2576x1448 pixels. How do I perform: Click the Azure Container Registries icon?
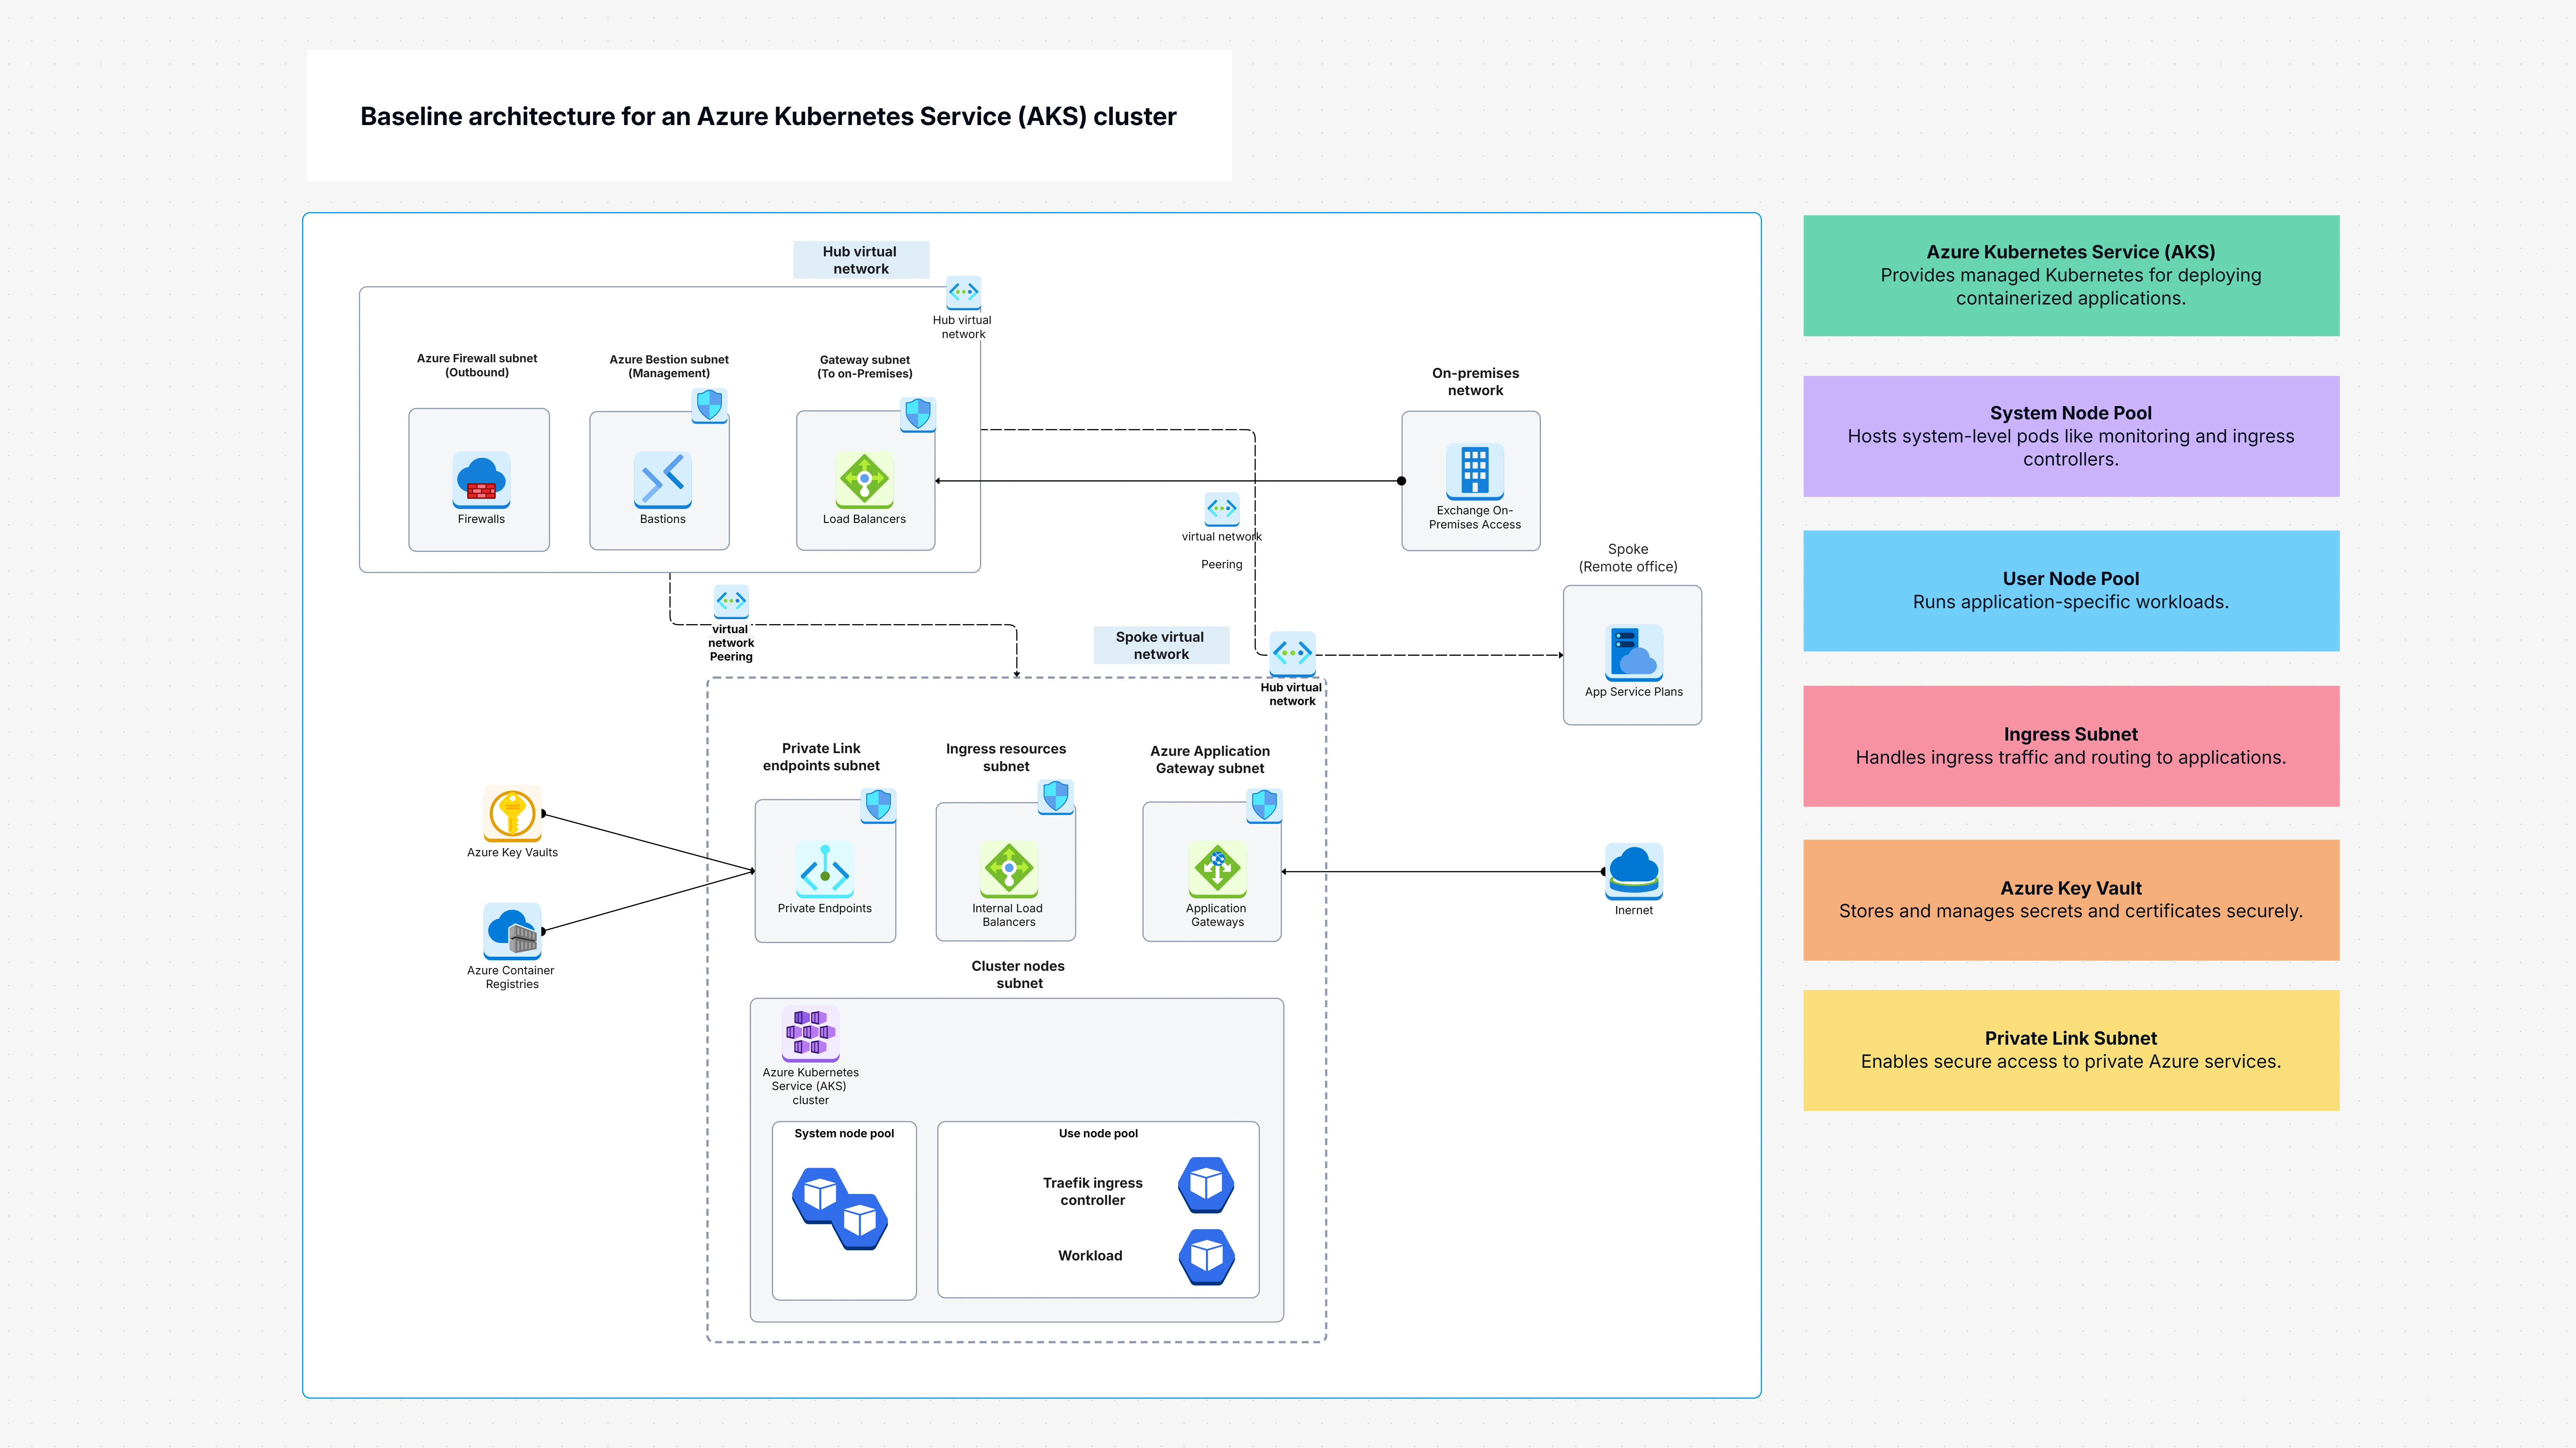coord(512,931)
